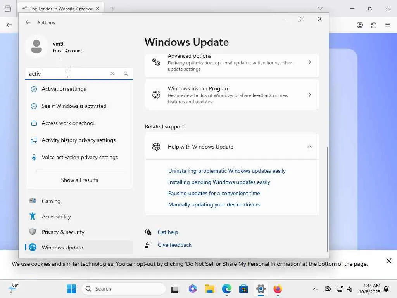Open Microsoft Store from taskbar

tap(243, 289)
